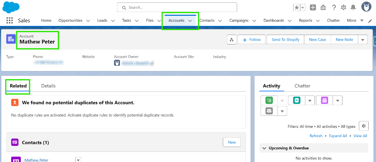The height and width of the screenshot is (162, 376).
Task: Open the Opportunities tab
Action: [x=71, y=20]
